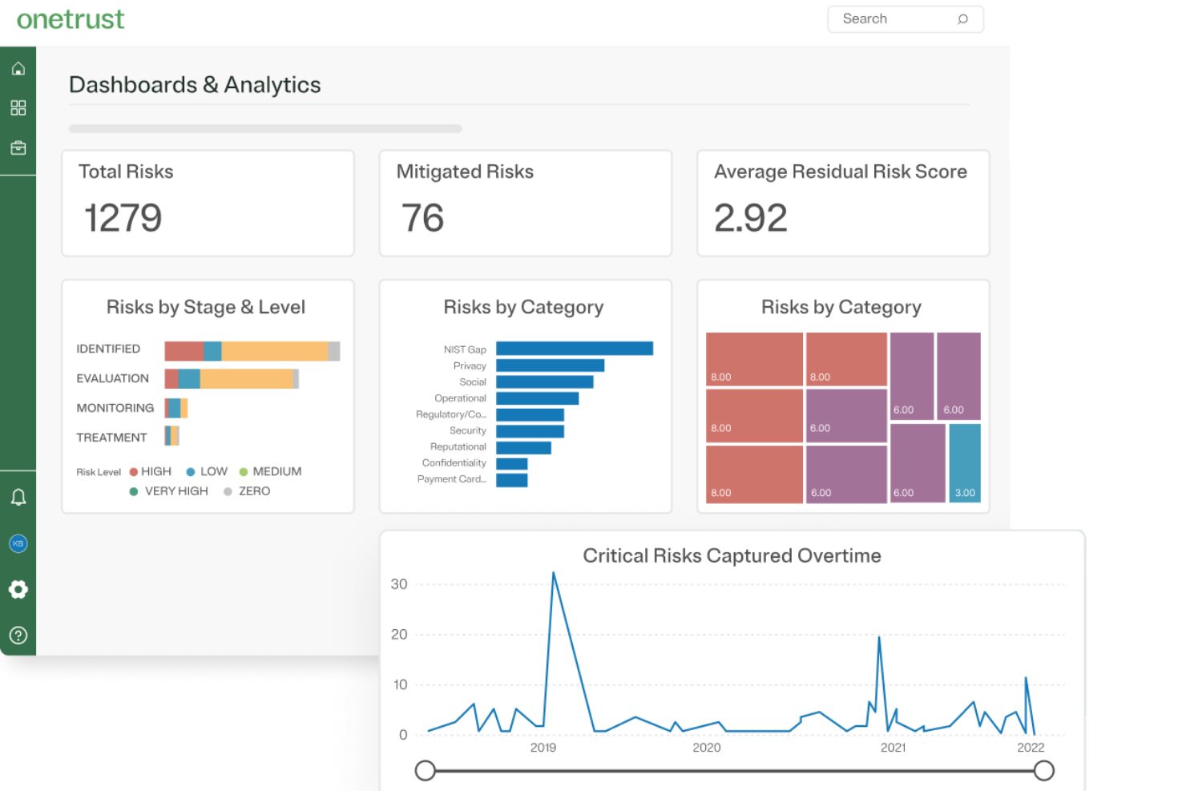The height and width of the screenshot is (791, 1186).
Task: Click the magnifying glass in the search bar
Action: [961, 18]
